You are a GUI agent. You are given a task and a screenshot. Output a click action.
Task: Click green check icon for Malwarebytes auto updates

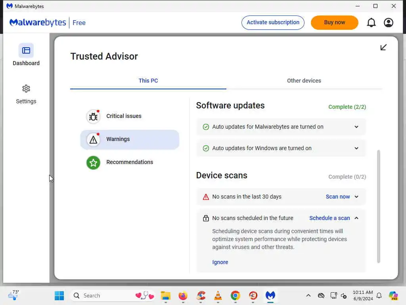pos(206,127)
